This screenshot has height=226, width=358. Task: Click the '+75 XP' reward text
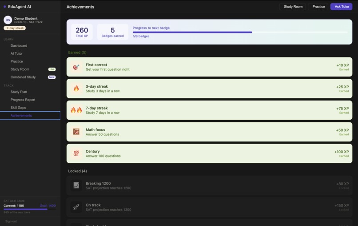point(342,109)
